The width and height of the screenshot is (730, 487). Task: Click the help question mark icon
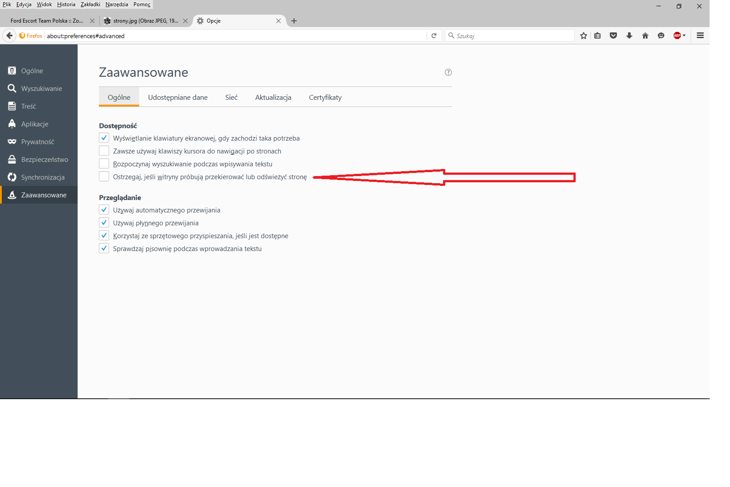point(448,72)
